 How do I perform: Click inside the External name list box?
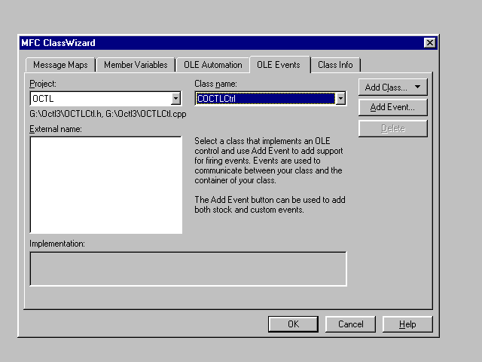click(105, 185)
